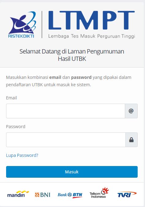
Task: Click the padlock icon beside Password field
Action: click(132, 140)
